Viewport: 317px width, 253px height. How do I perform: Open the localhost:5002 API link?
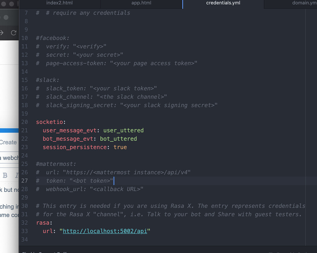click(x=105, y=231)
